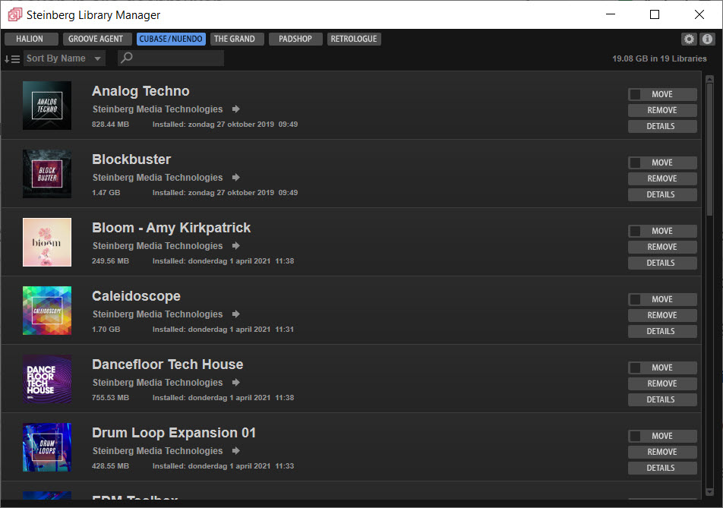Select the Dancefloor Tech House cover thumbnail
The image size is (723, 508).
click(x=47, y=379)
